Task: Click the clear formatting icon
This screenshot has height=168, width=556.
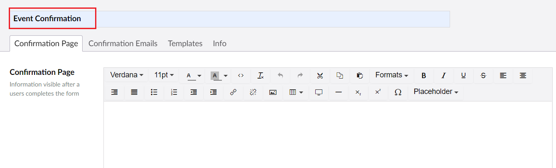Action: tap(261, 76)
